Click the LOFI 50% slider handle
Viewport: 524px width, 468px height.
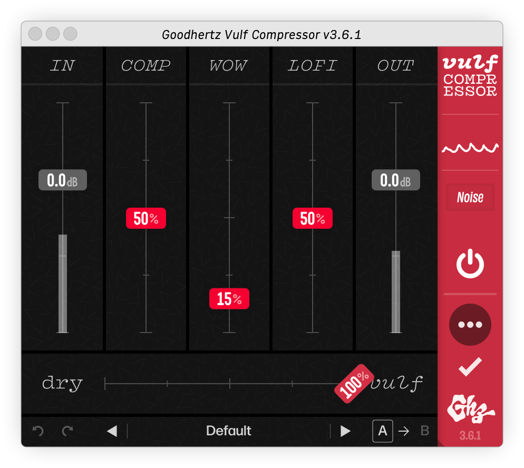click(313, 218)
